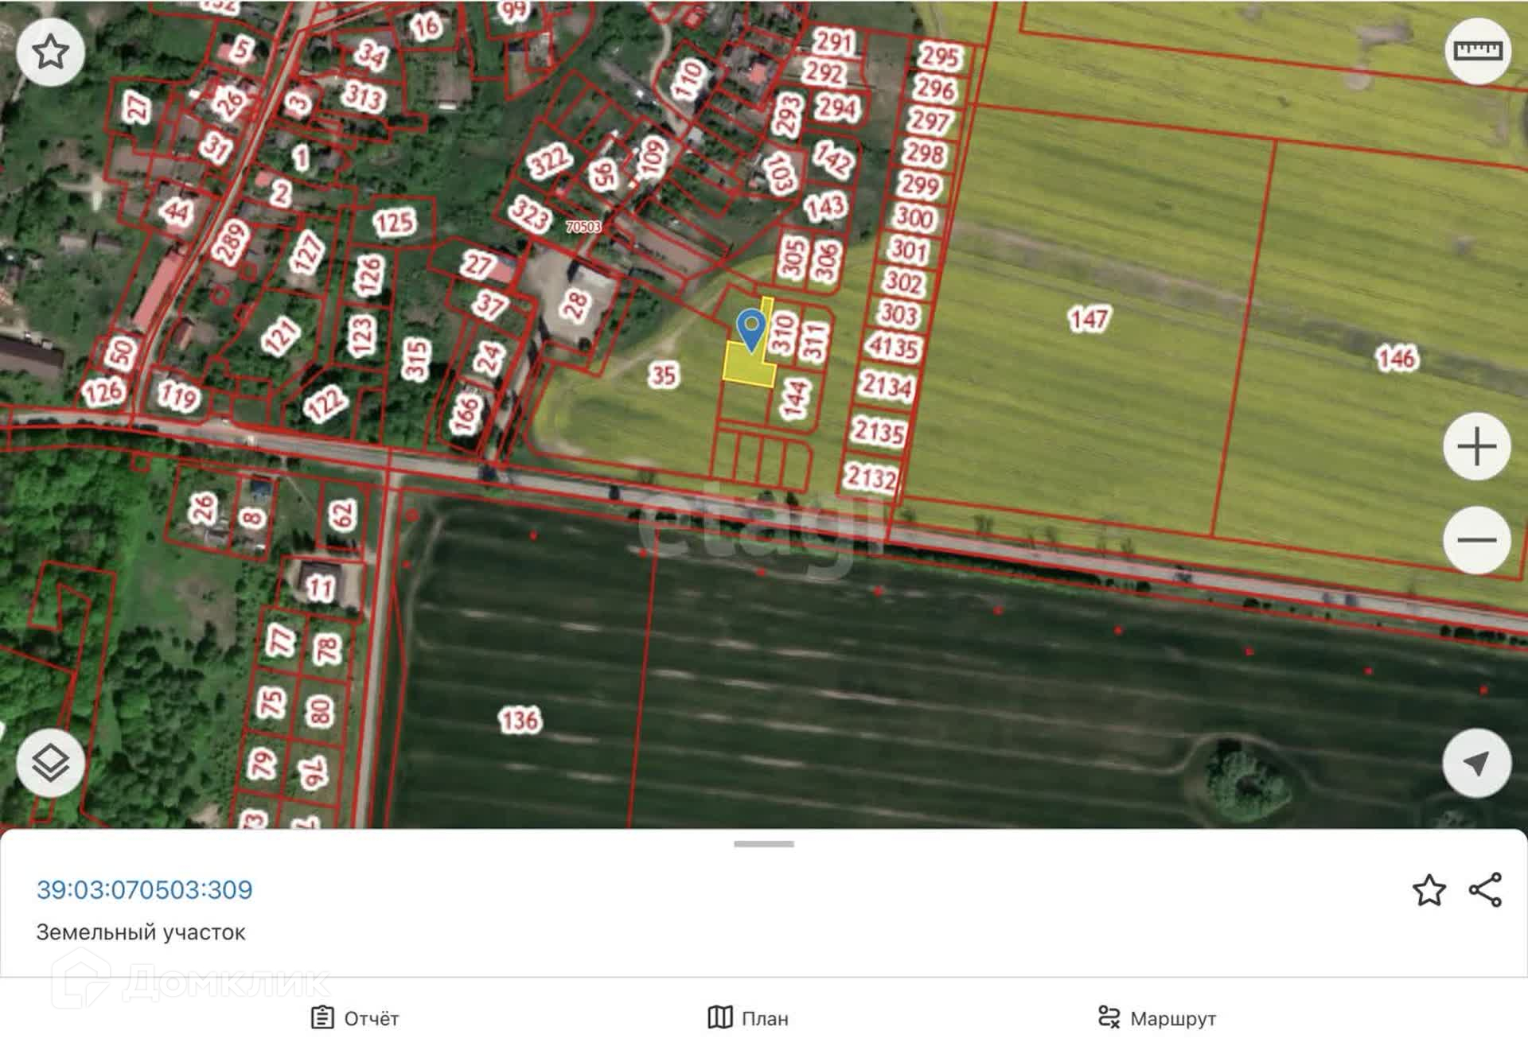This screenshot has height=1050, width=1528.
Task: Click the share icon in info panel
Action: coord(1485,890)
